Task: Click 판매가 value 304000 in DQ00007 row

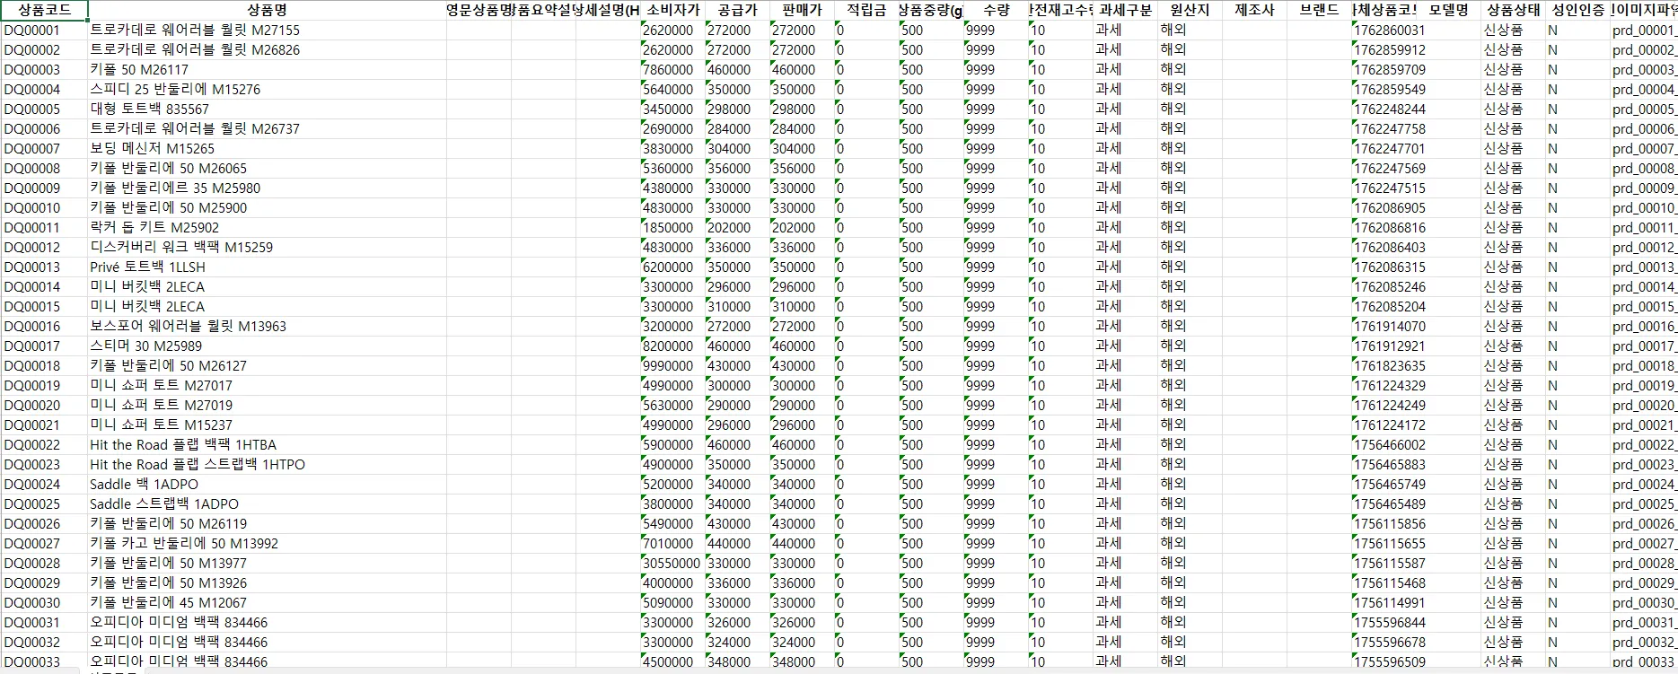Action: coord(802,148)
